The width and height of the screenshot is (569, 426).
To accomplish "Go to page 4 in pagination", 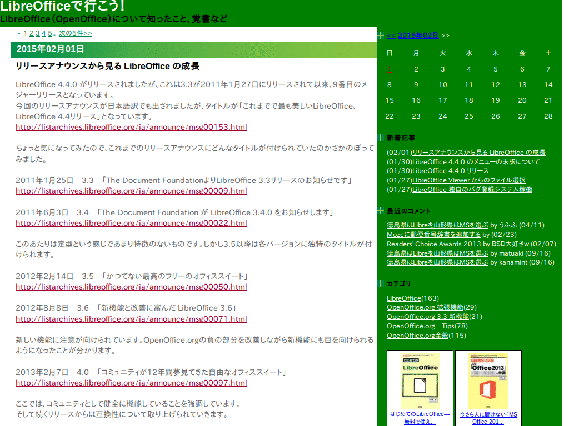I will [44, 33].
